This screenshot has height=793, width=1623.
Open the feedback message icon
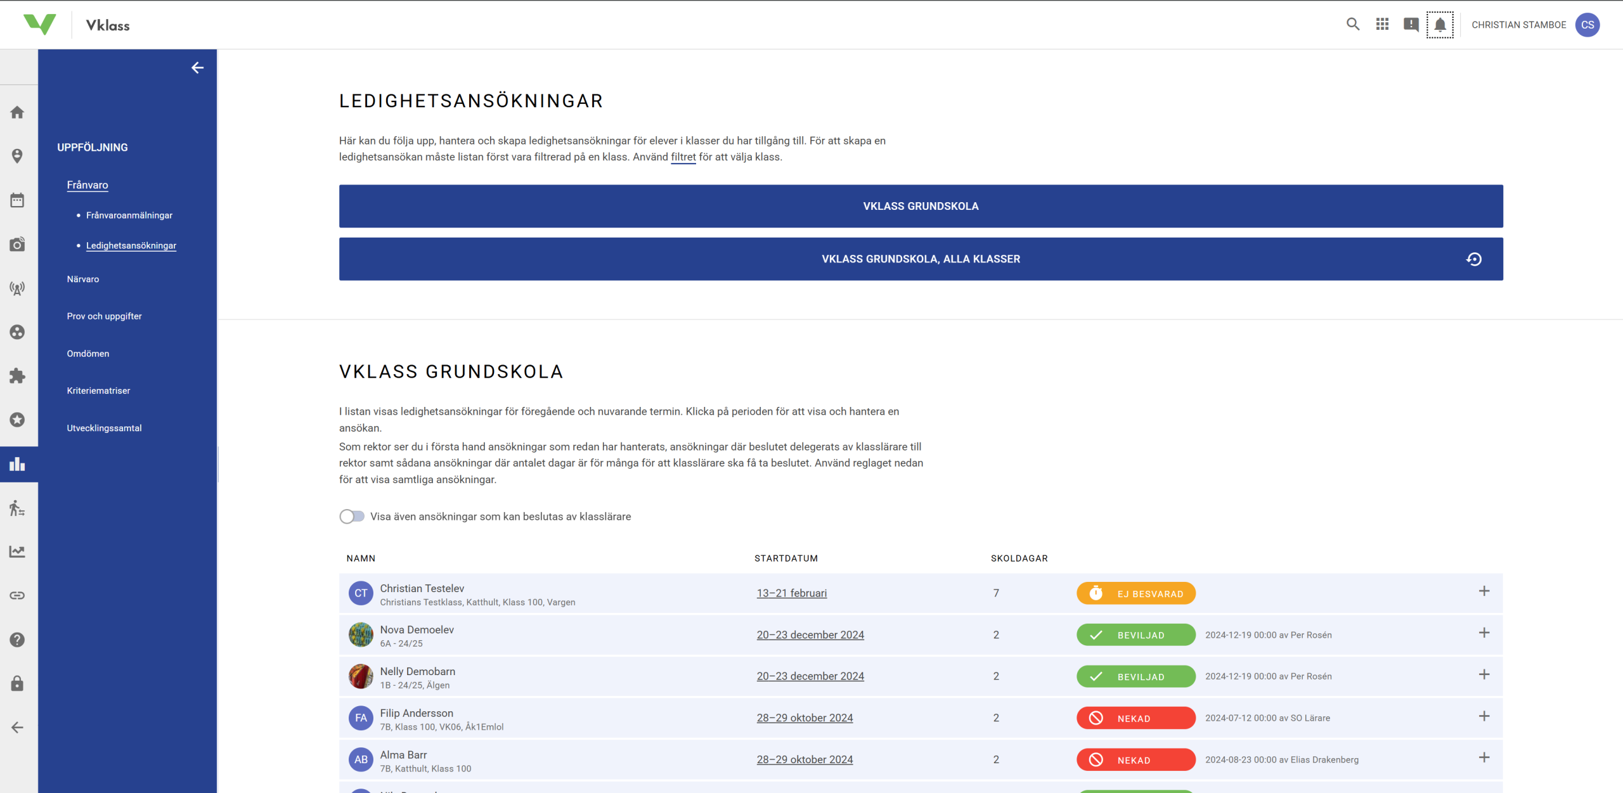(x=1411, y=24)
